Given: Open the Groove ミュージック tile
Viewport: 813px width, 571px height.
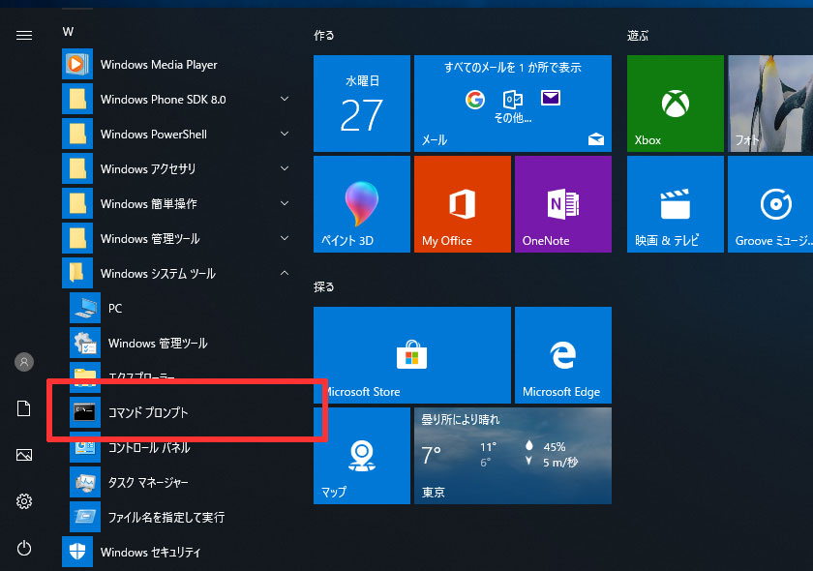Looking at the screenshot, I should [x=770, y=204].
